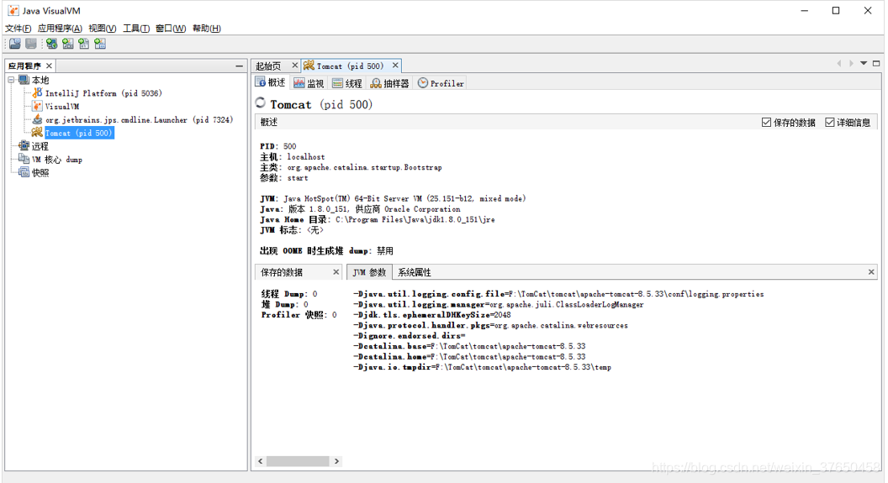Click the VisualVM application icon in the tree

[x=37, y=106]
